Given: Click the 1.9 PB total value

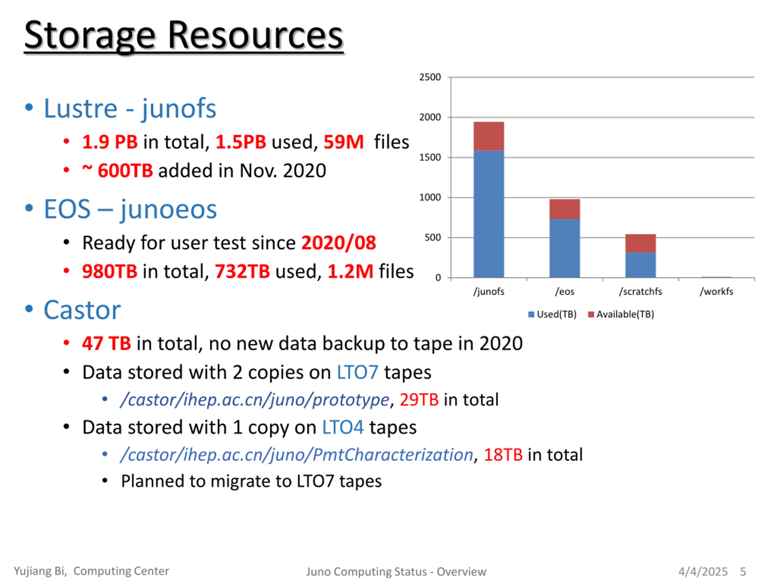Looking at the screenshot, I should tap(110, 142).
